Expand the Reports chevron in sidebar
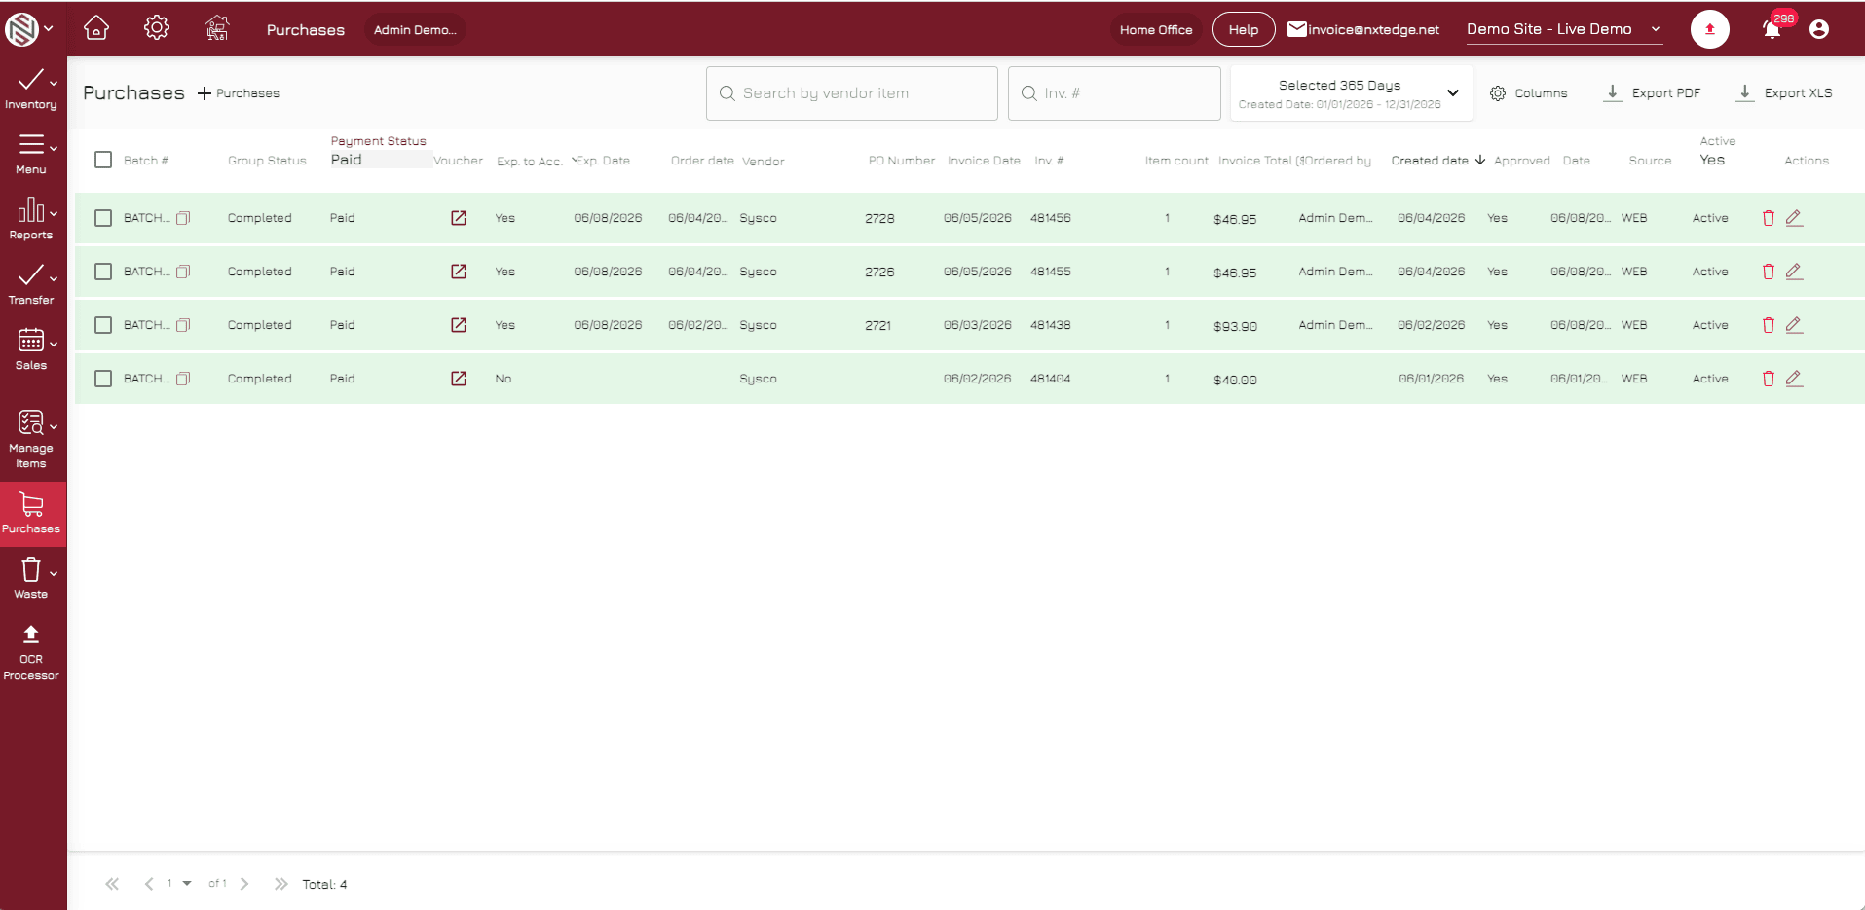 point(54,213)
